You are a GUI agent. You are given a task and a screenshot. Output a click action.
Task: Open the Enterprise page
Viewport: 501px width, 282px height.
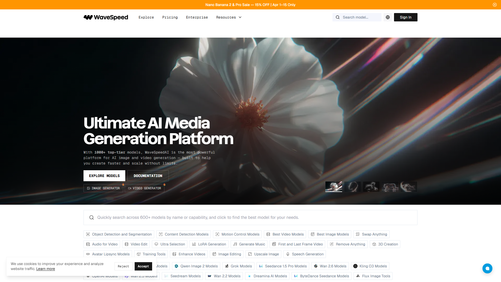click(x=197, y=17)
